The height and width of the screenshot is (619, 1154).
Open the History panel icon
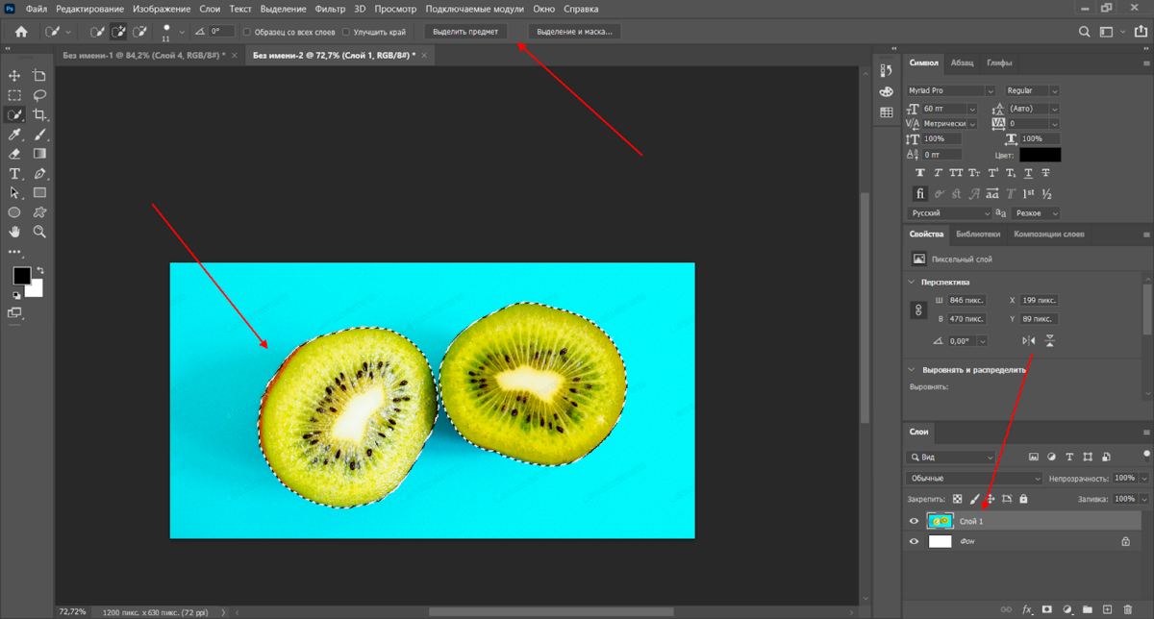coord(887,71)
